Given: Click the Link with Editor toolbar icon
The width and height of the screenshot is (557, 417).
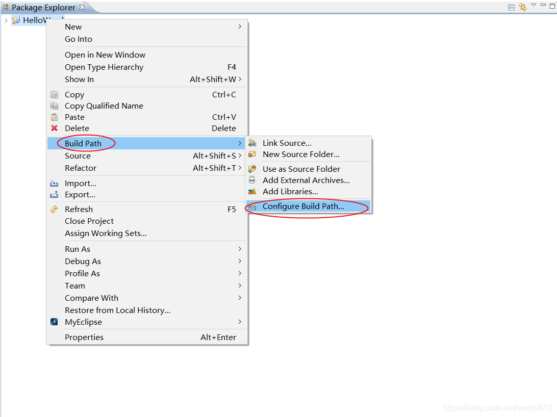Looking at the screenshot, I should coord(522,7).
